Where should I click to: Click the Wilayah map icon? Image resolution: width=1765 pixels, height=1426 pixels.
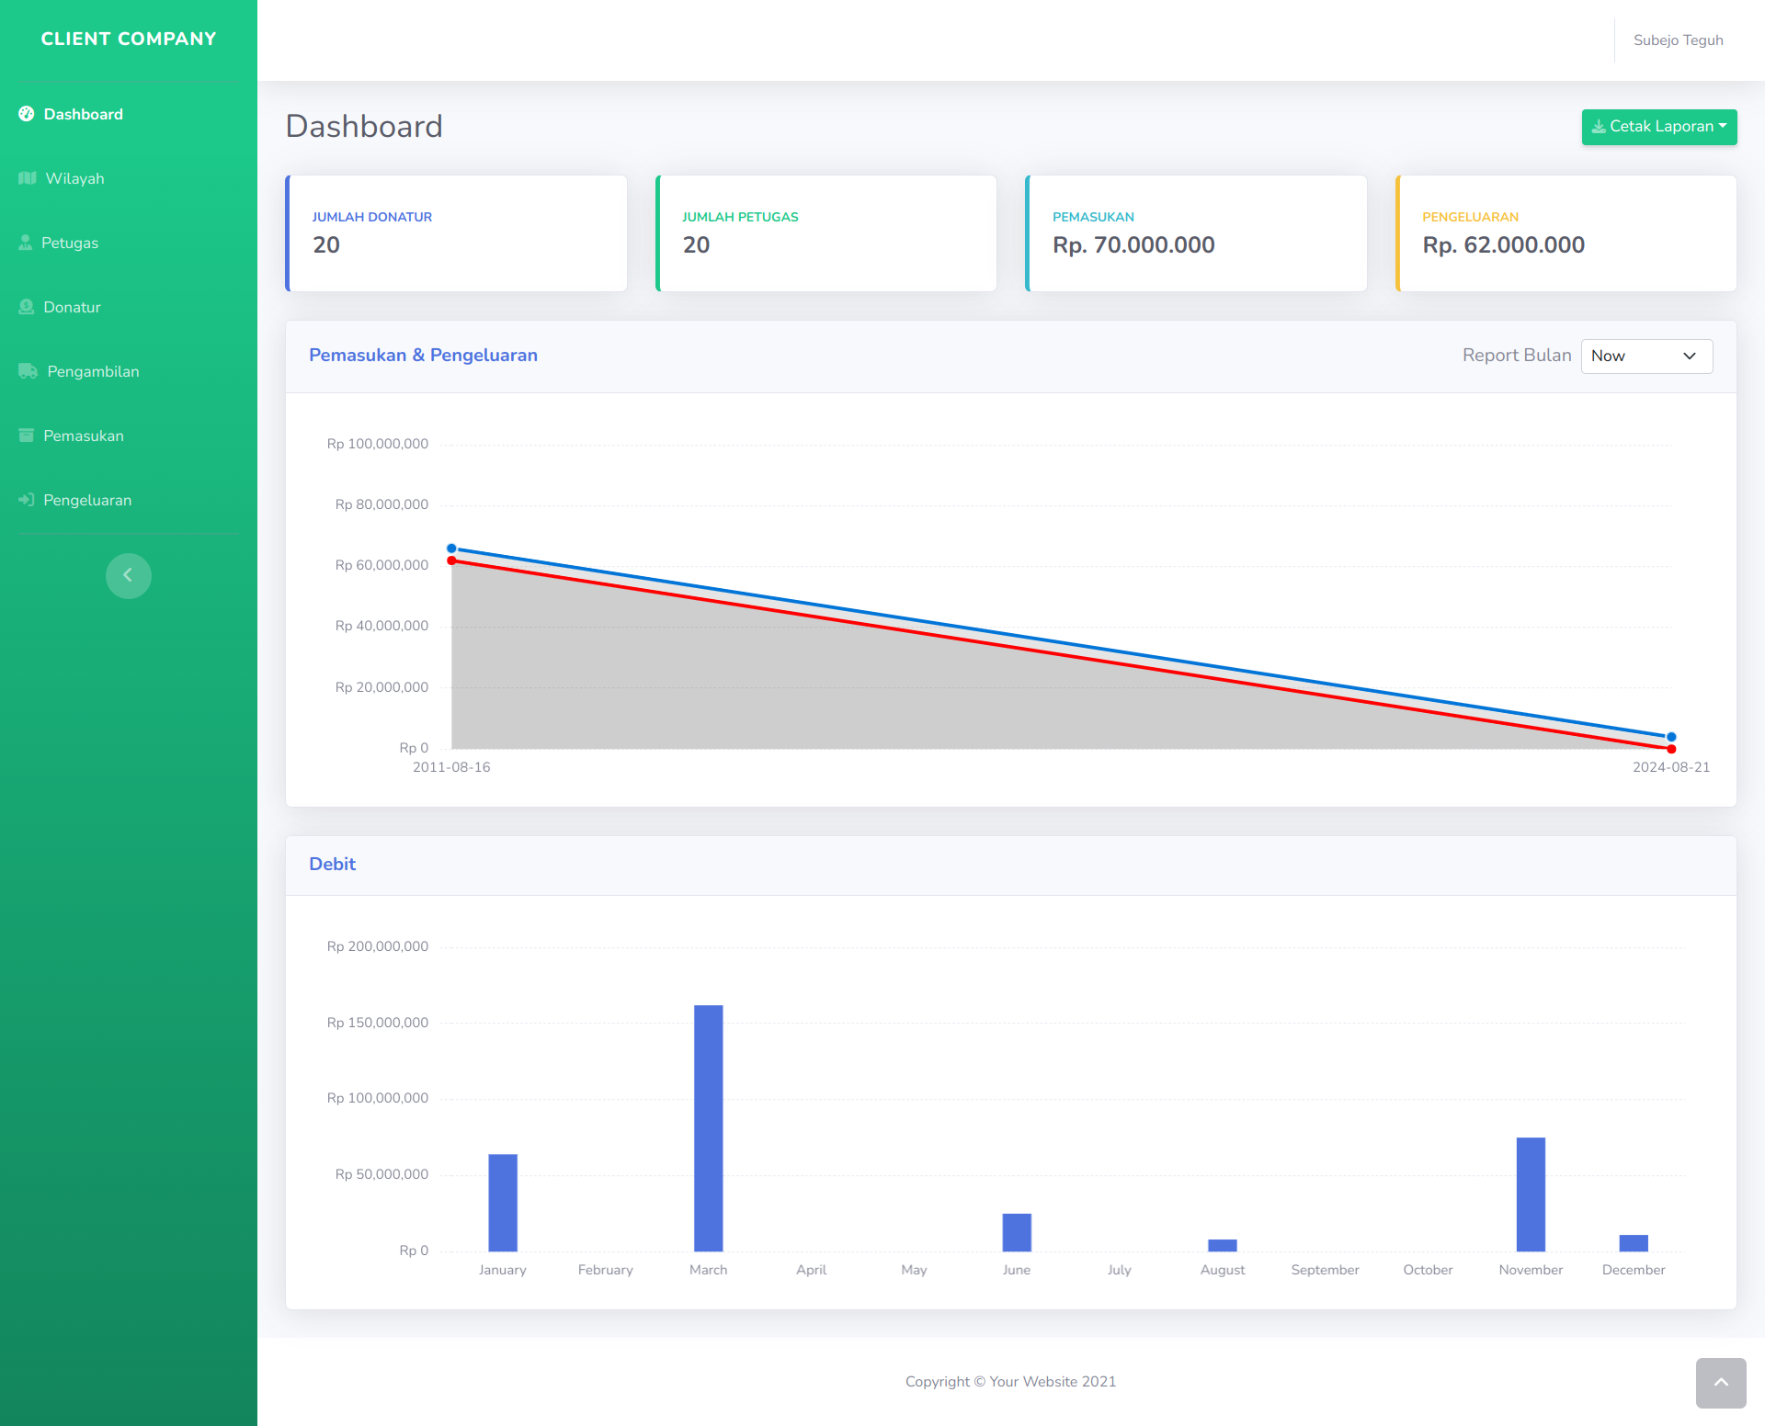pyautogui.click(x=28, y=178)
